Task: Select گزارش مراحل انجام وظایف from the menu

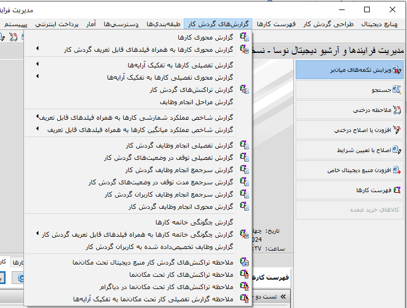Action: point(196,102)
